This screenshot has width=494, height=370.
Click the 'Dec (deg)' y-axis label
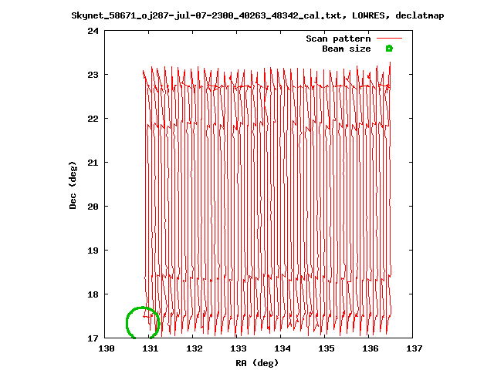(73, 185)
